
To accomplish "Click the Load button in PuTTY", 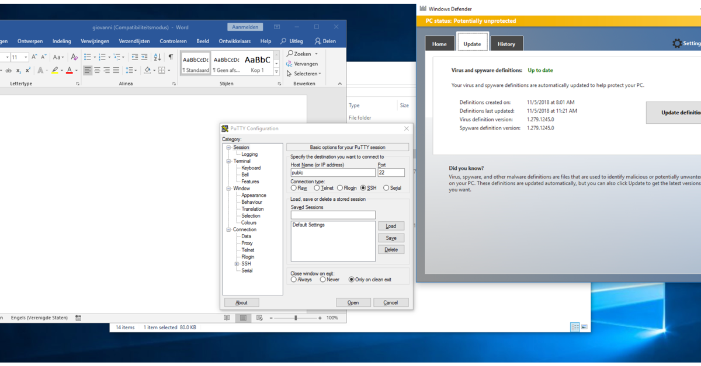I will click(391, 226).
